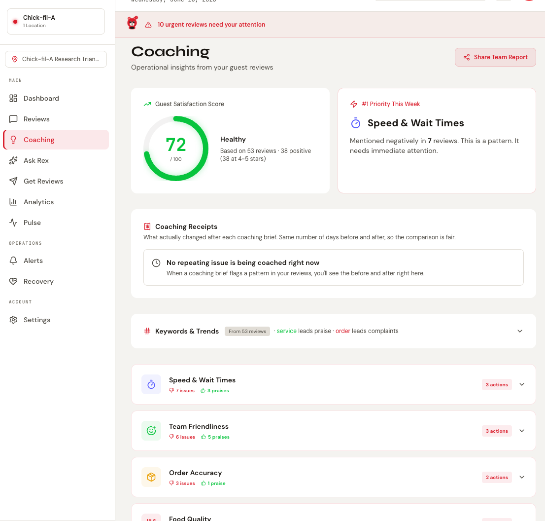Go to Dashboard in sidebar
Screen dimensions: 545x521
[x=56, y=98]
